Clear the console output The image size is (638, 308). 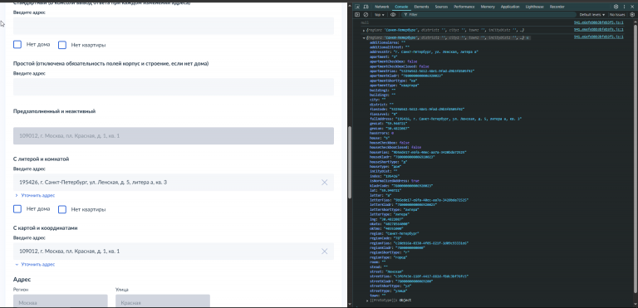(x=366, y=15)
